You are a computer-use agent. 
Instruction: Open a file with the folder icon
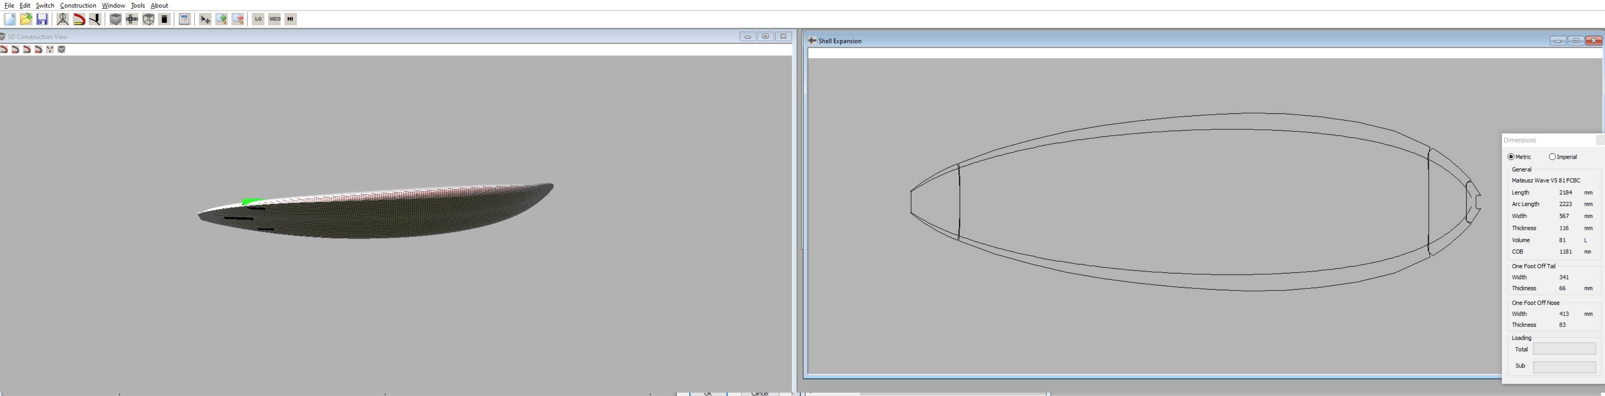click(x=26, y=19)
